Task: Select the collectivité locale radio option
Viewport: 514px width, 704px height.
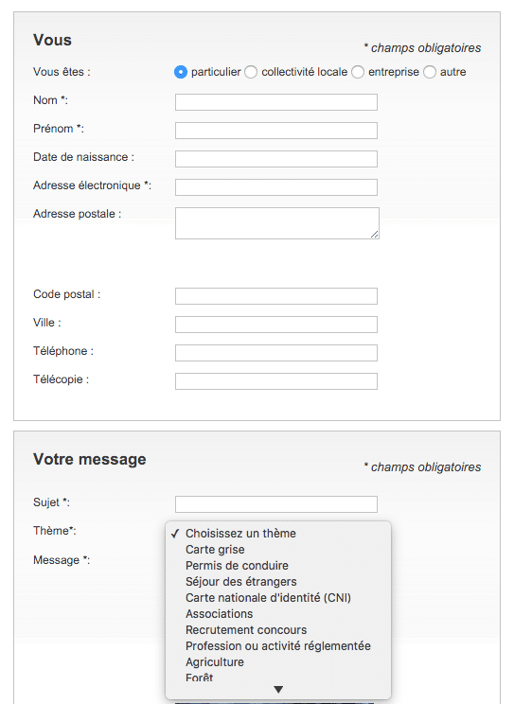Action: point(251,72)
